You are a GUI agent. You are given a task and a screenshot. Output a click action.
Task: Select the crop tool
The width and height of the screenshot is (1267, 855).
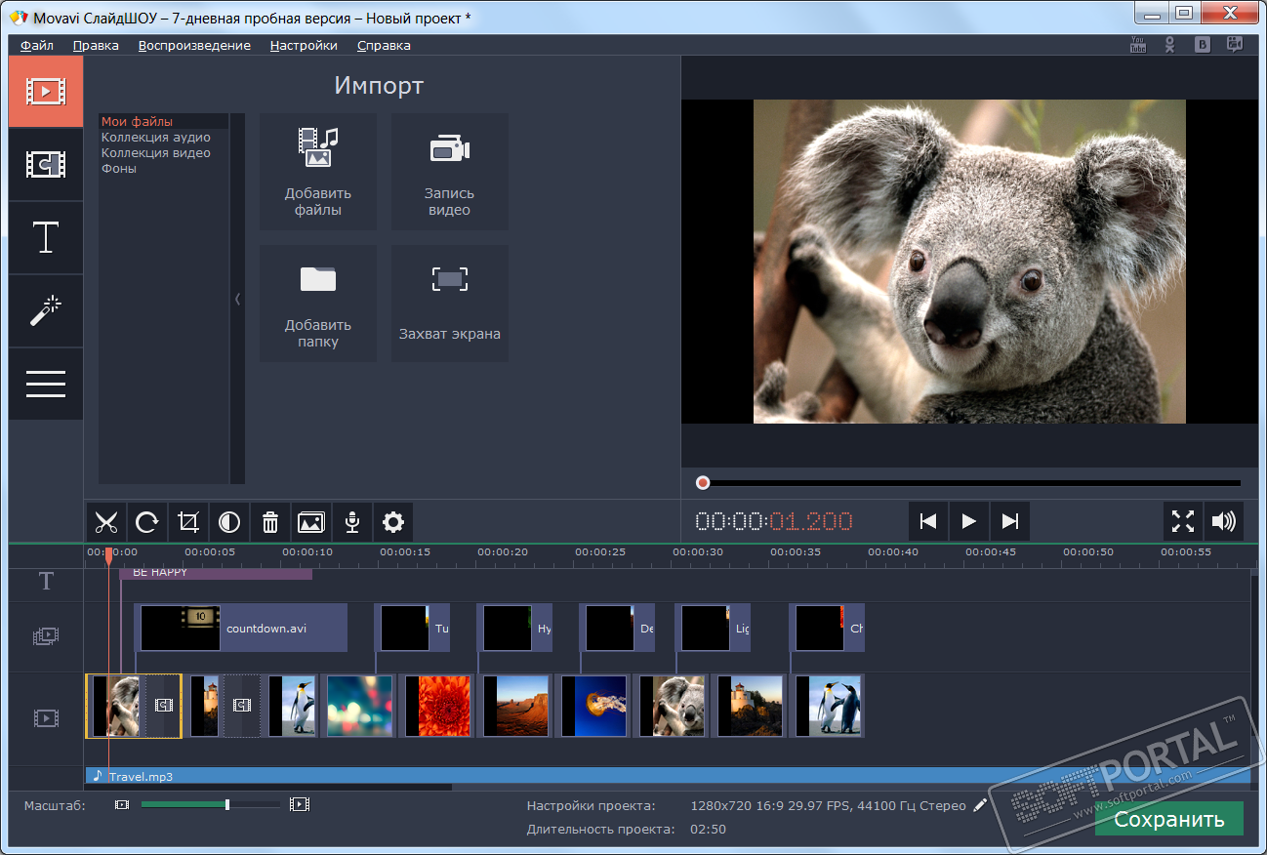pos(188,523)
